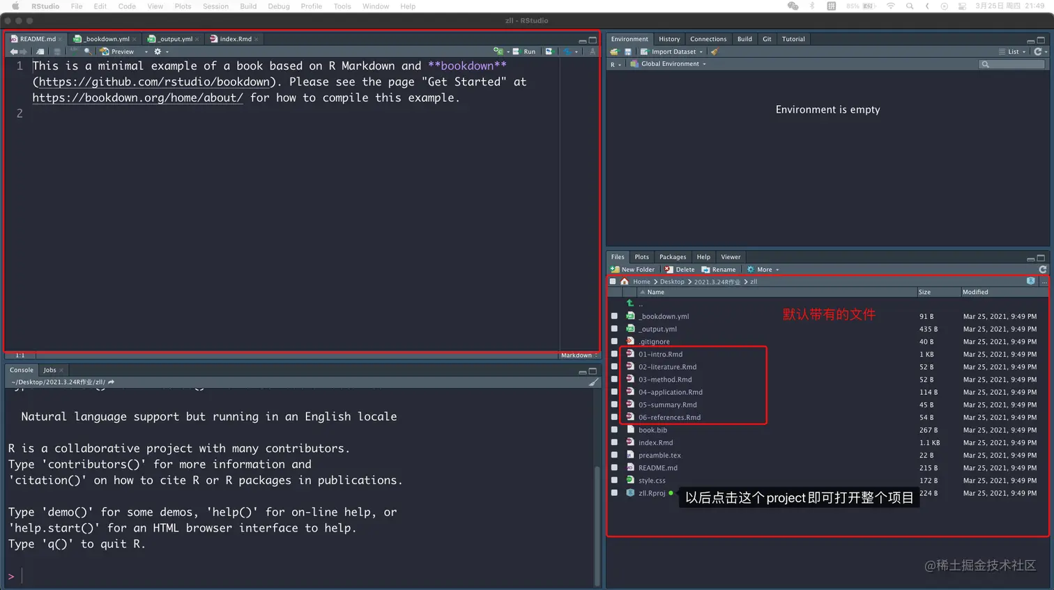1054x590 pixels.
Task: Click Rename in Files toolbar
Action: pyautogui.click(x=719, y=270)
